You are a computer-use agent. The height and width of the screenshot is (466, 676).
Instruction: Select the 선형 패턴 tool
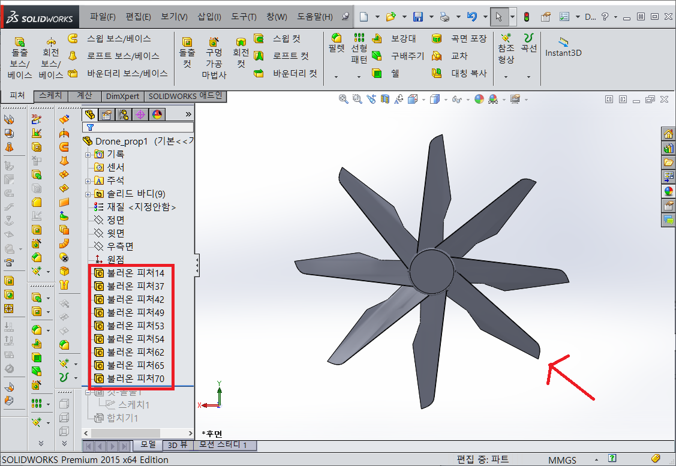359,48
